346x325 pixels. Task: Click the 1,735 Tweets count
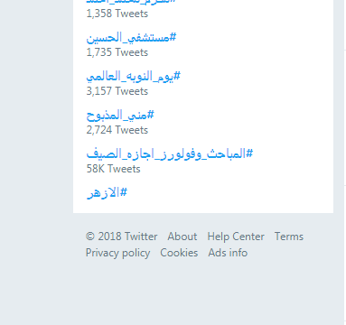point(117,52)
